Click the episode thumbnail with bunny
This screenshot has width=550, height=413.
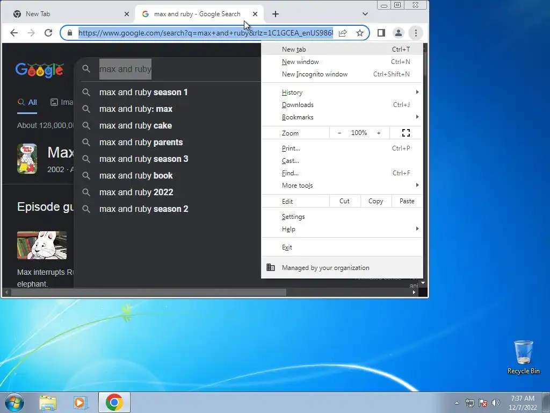42,245
